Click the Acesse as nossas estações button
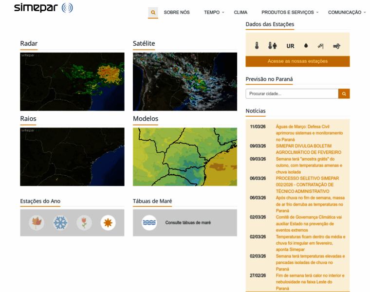This screenshot has width=370, height=292. pyautogui.click(x=297, y=61)
